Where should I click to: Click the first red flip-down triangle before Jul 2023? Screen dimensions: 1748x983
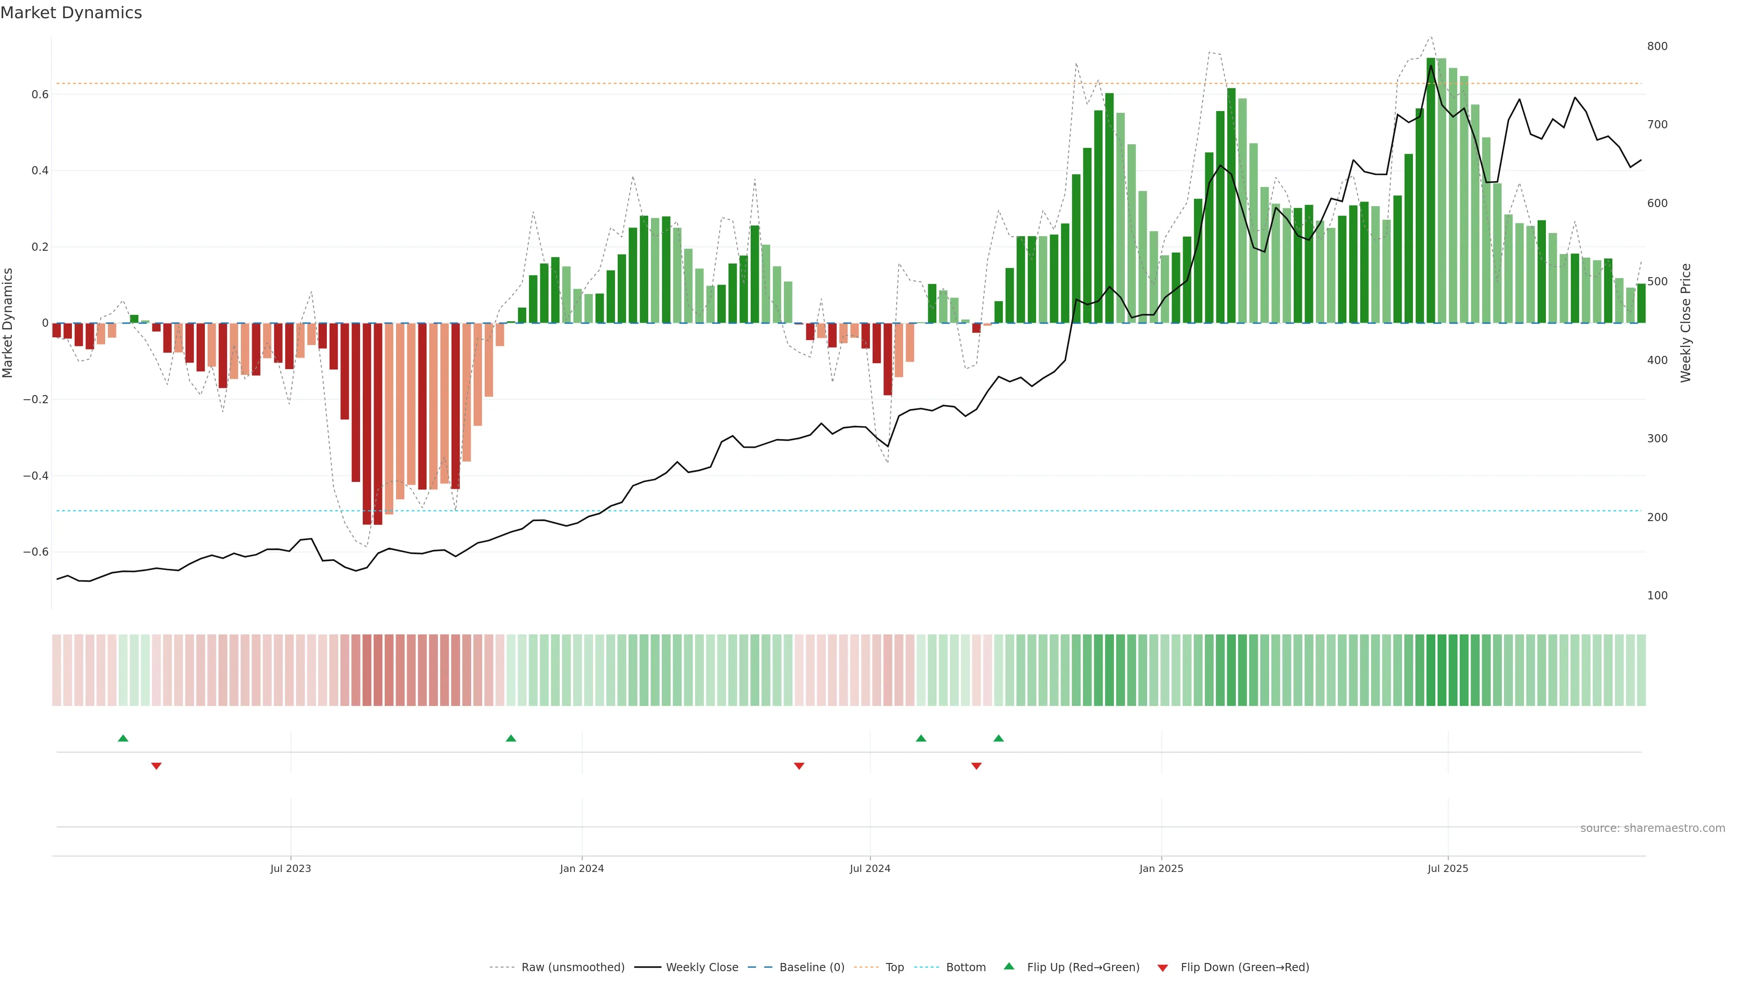tap(156, 766)
